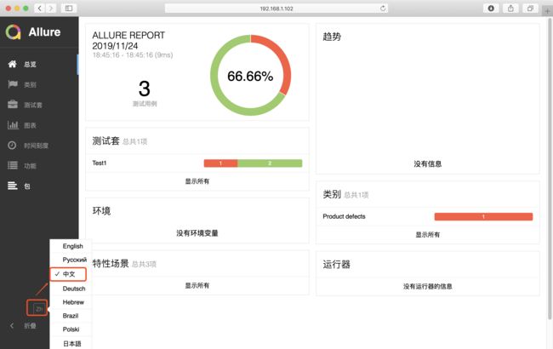Open Safari downloads button
The image size is (553, 349).
[491, 9]
